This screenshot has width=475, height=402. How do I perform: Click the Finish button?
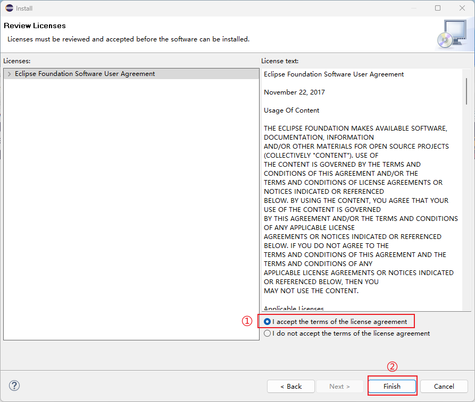click(x=392, y=386)
